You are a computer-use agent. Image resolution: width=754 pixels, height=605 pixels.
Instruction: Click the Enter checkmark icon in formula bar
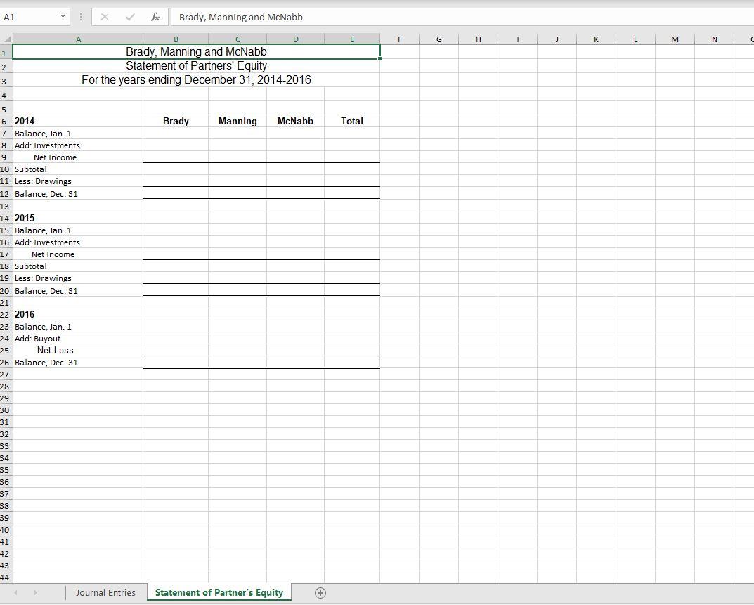click(130, 17)
